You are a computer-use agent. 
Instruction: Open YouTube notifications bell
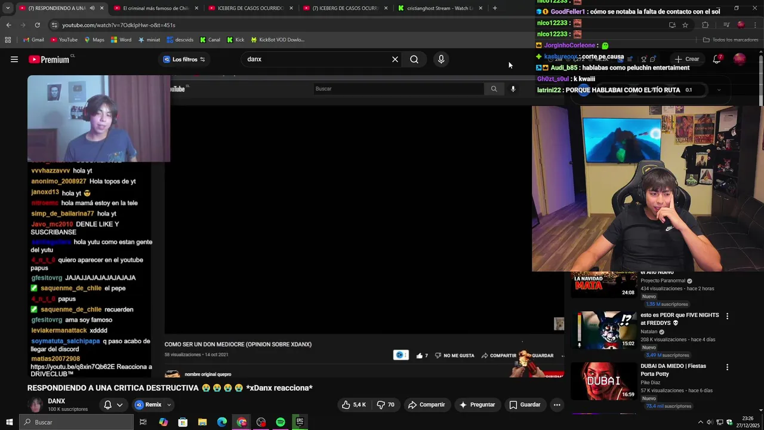(x=717, y=59)
